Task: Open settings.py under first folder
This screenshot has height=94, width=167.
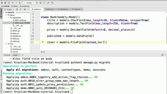Action: coord(16,49)
